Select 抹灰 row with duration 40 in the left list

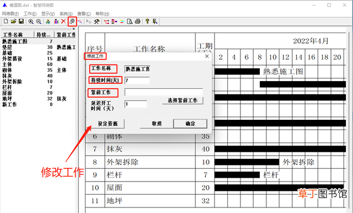pos(7,76)
